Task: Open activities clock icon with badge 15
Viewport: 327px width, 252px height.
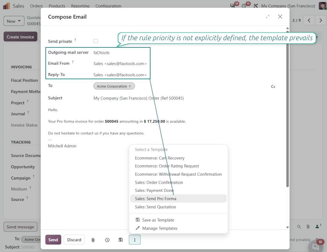Action: pos(244,6)
